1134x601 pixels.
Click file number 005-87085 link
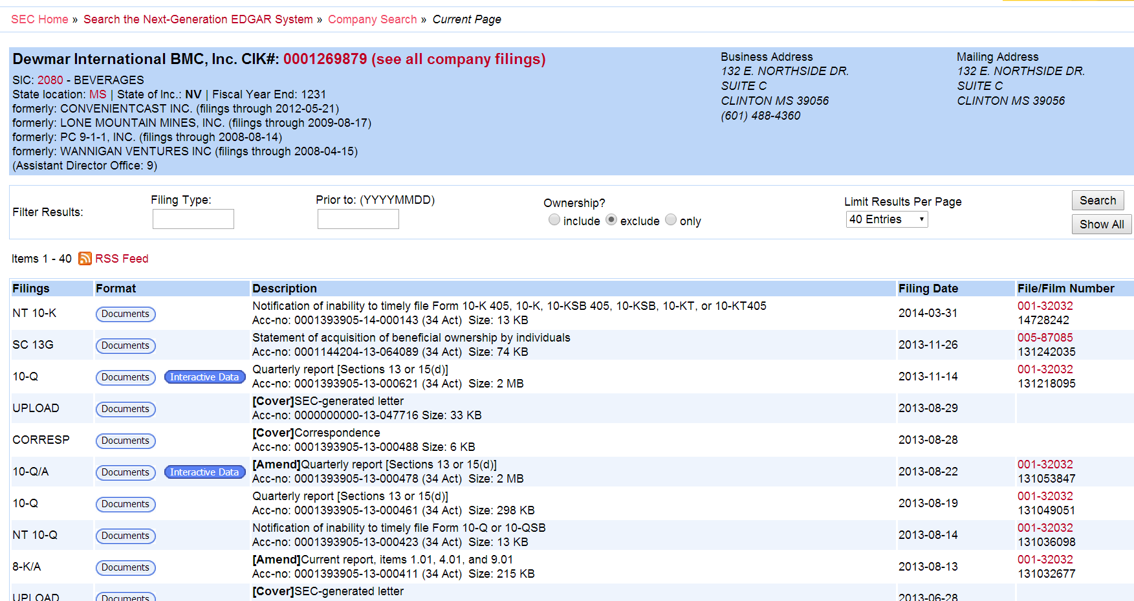click(x=1045, y=338)
